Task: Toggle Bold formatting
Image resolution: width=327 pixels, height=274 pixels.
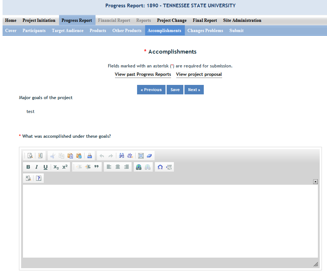Action: pyautogui.click(x=28, y=167)
